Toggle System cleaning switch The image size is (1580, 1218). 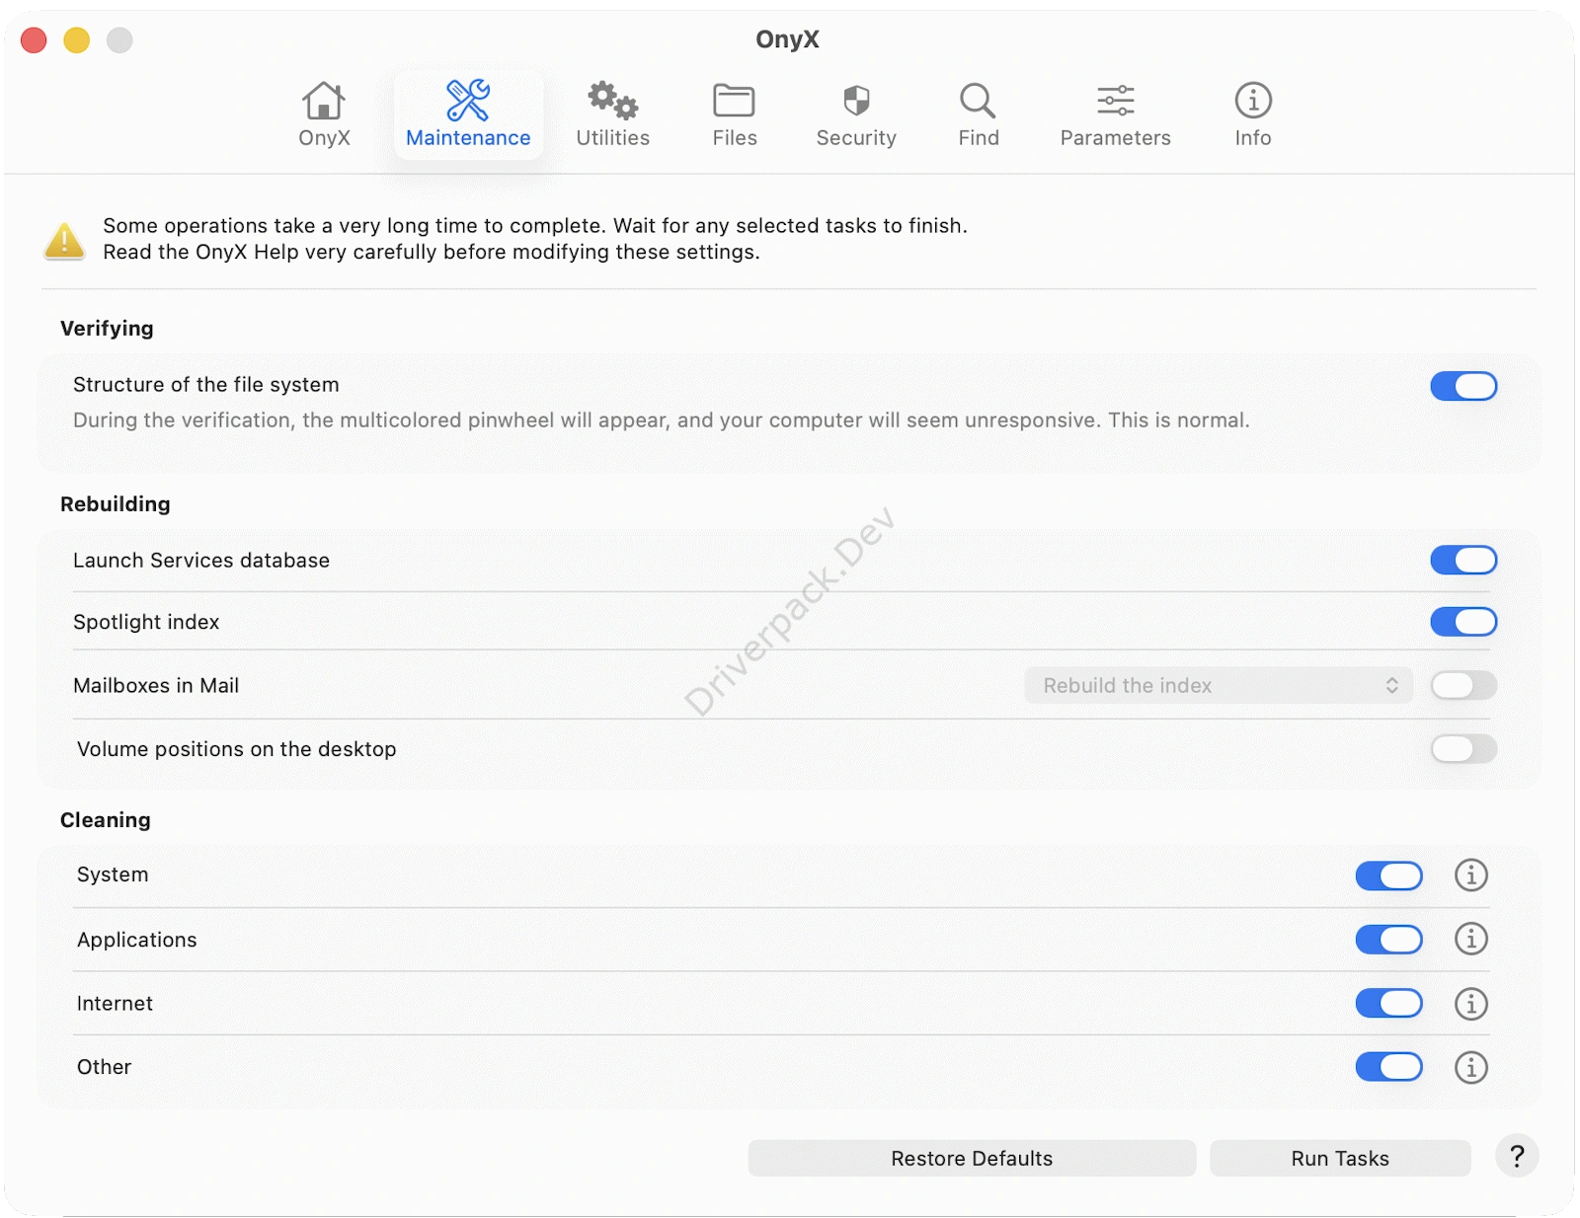(x=1388, y=875)
